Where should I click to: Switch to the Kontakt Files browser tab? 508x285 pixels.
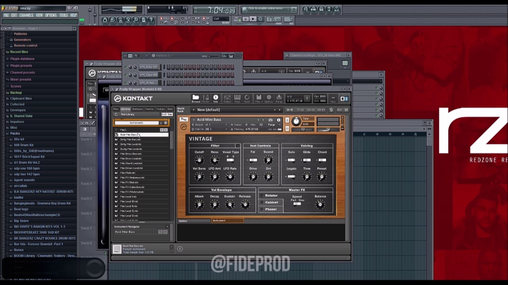click(116, 109)
